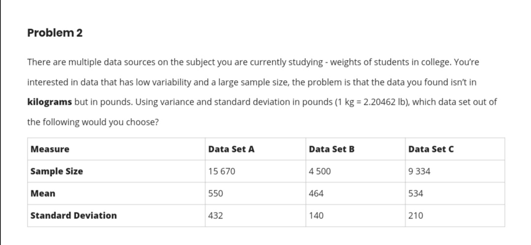This screenshot has width=531, height=245.
Task: Pick the standard deviation value 210
Action: click(415, 215)
